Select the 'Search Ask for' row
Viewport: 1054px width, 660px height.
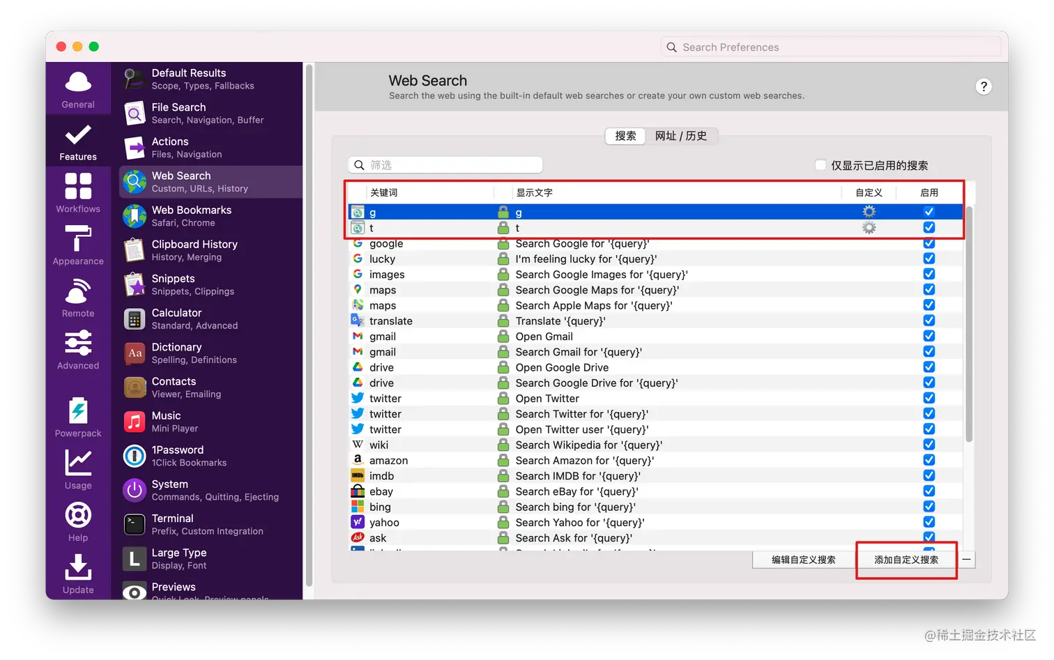(x=655, y=538)
